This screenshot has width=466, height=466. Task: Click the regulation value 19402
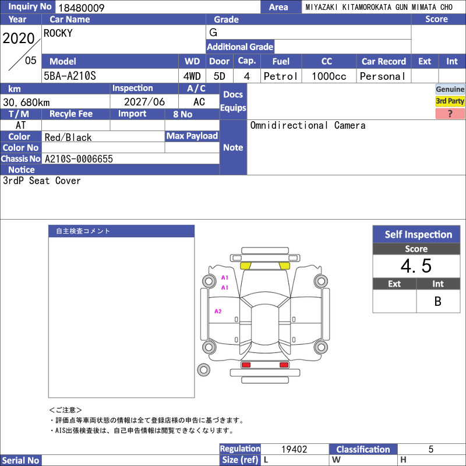294,449
